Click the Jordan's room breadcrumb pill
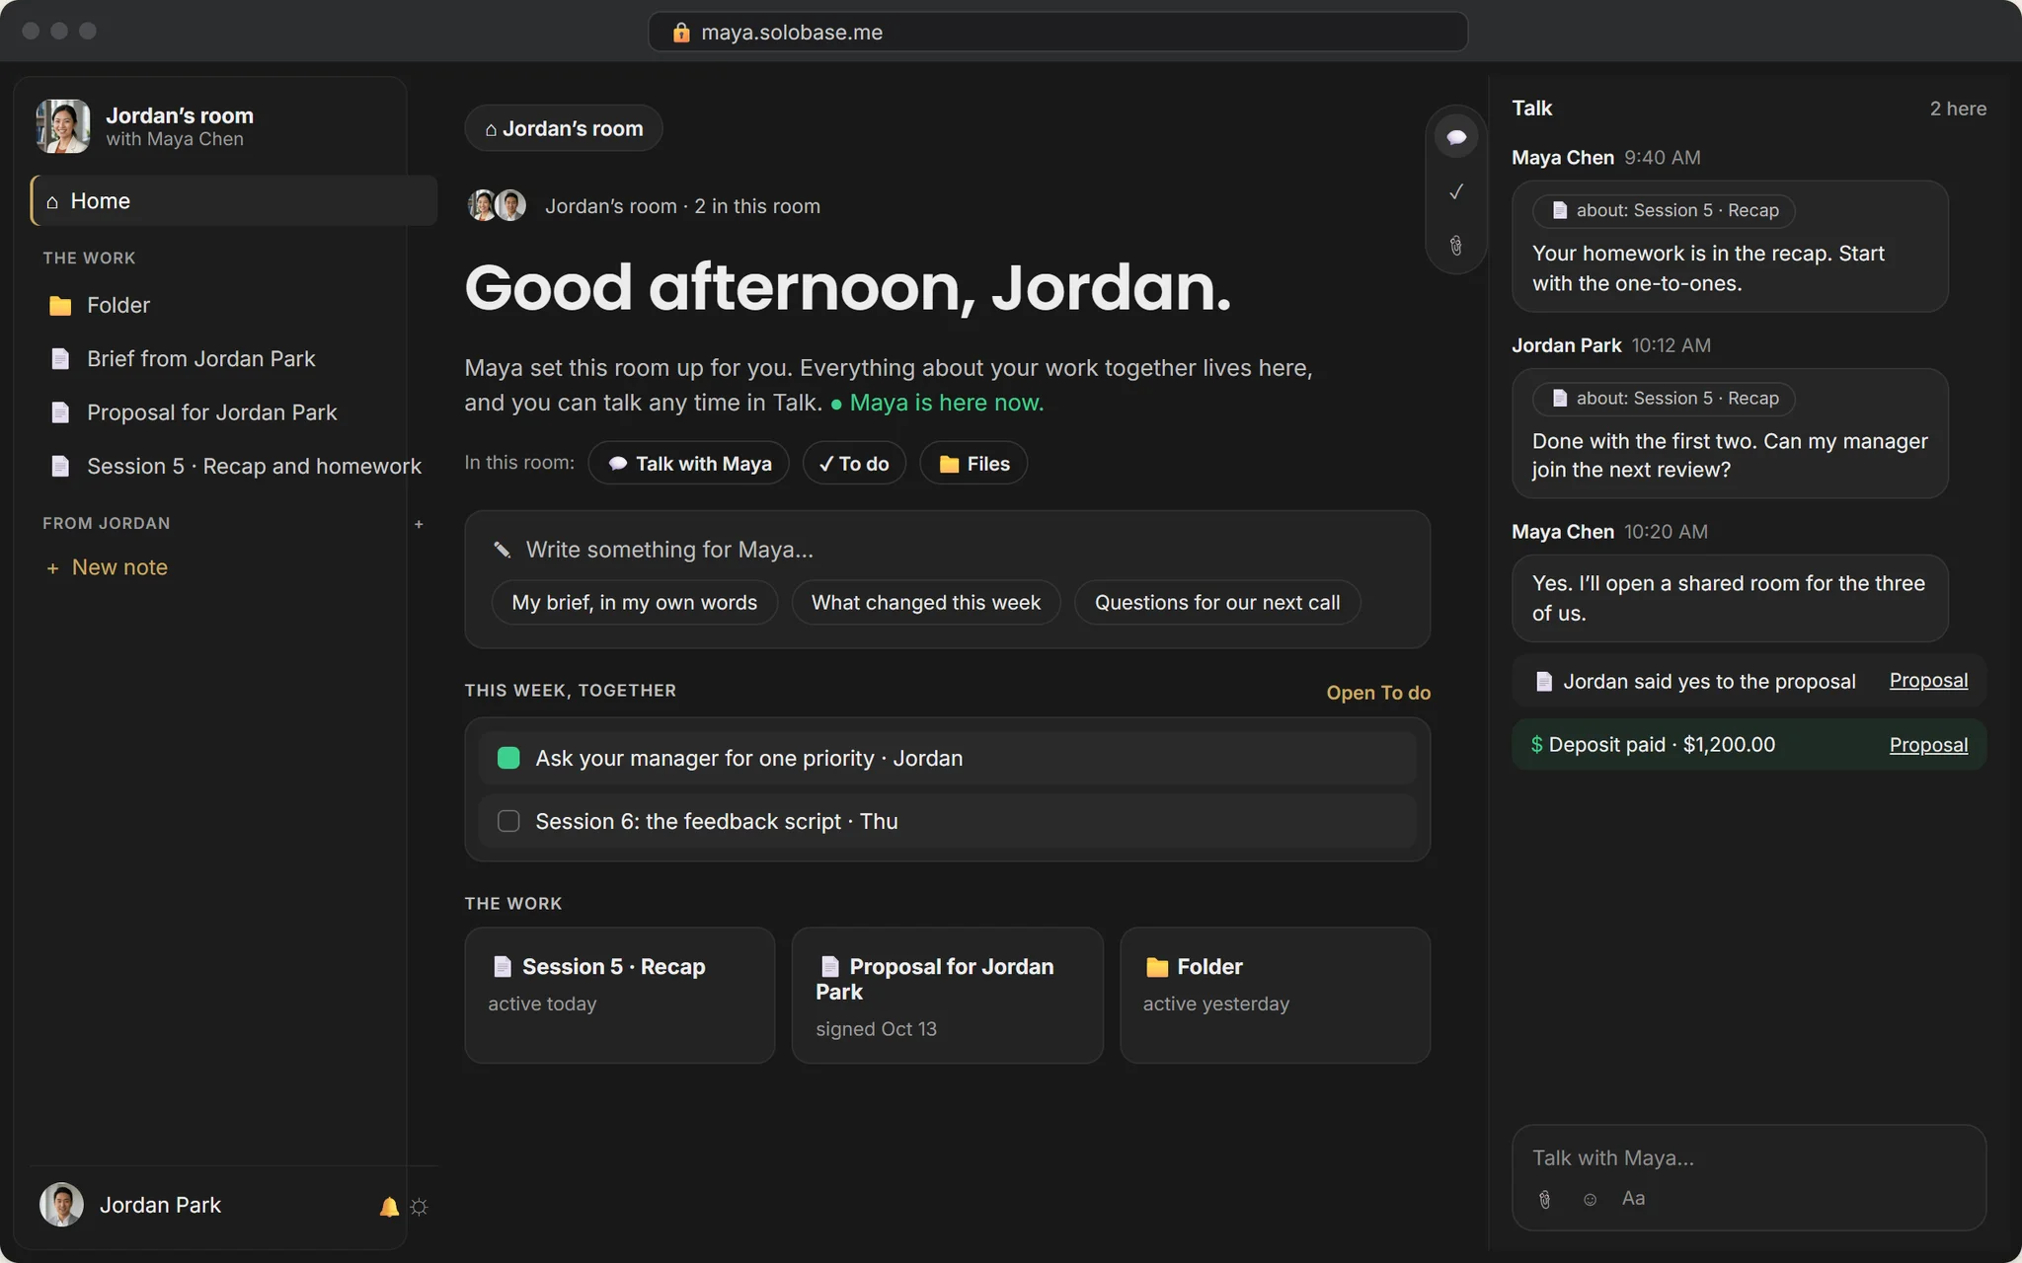 pos(564,128)
